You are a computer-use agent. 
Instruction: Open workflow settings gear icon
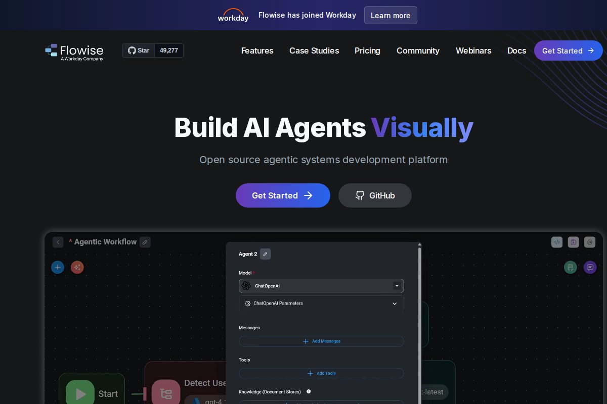tap(590, 242)
